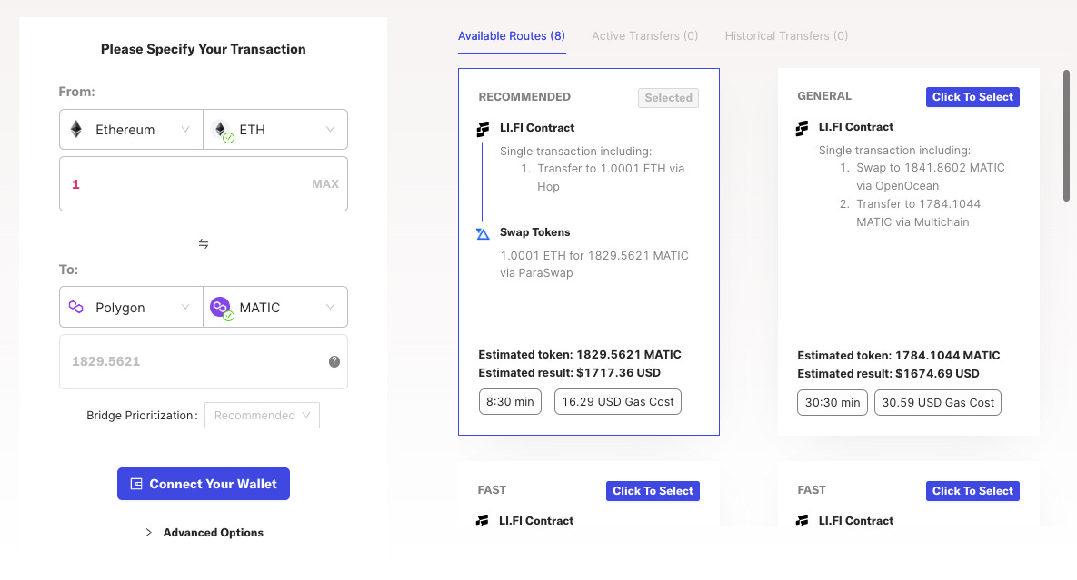The width and height of the screenshot is (1077, 580).
Task: Click Transfer to 1.0001 ETH via Hop
Action: pos(611,178)
